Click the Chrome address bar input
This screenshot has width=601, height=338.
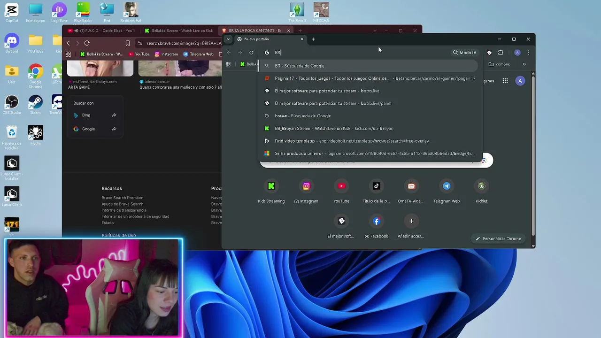(x=362, y=53)
